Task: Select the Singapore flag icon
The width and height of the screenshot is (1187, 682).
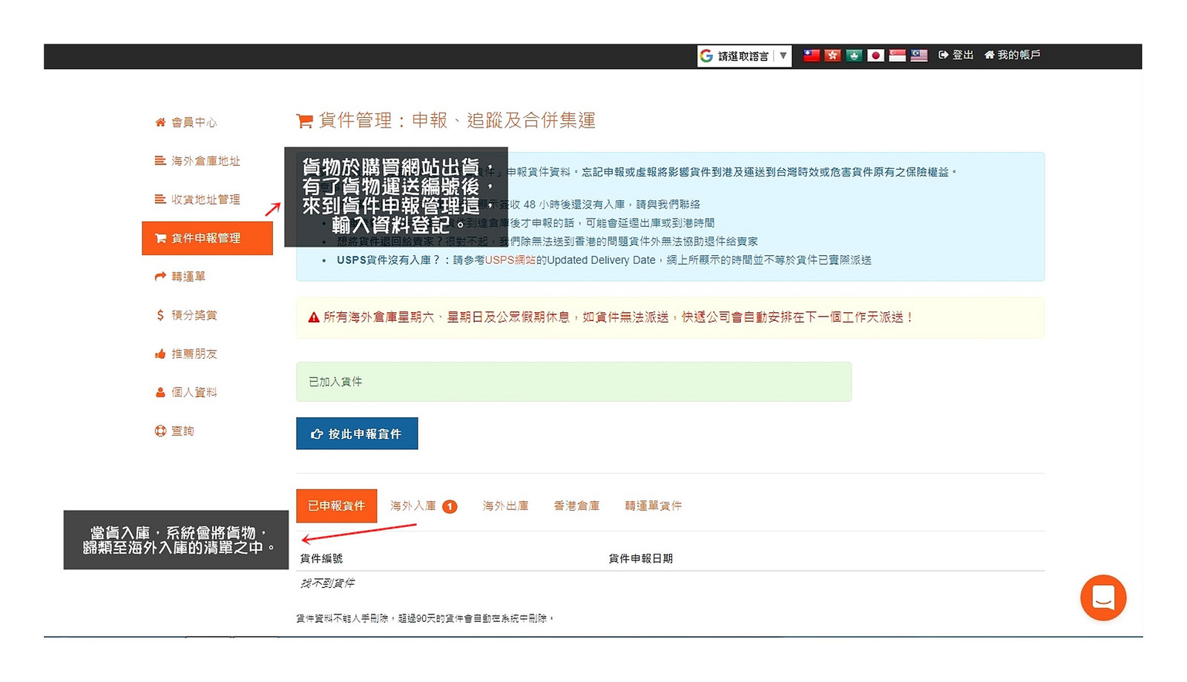Action: (897, 56)
